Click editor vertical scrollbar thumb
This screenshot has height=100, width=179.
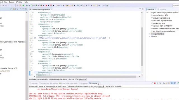pos(142,46)
